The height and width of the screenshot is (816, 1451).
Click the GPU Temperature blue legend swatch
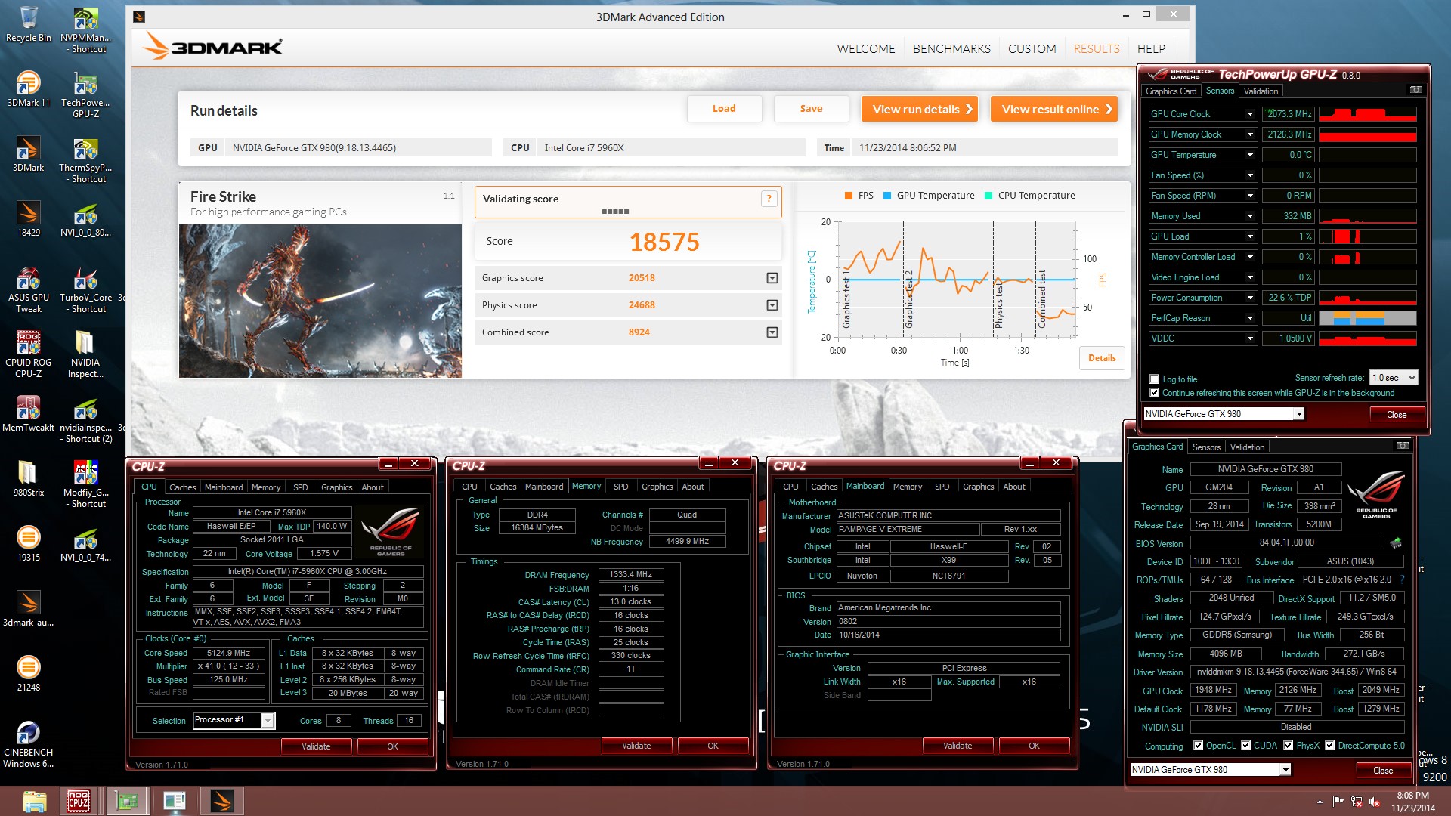tap(887, 196)
